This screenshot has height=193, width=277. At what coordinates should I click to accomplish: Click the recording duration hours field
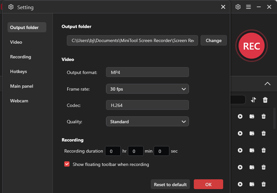[x=113, y=151]
